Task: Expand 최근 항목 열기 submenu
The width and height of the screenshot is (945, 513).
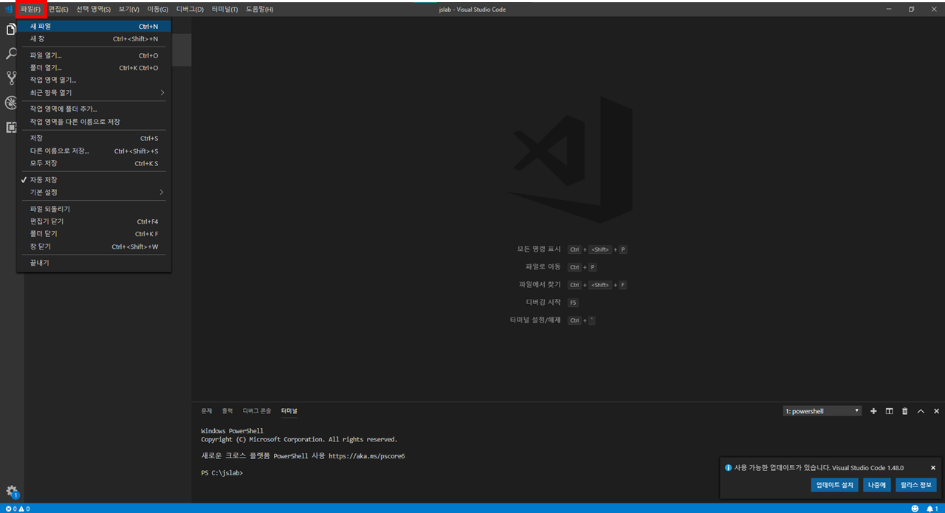Action: pyautogui.click(x=94, y=93)
